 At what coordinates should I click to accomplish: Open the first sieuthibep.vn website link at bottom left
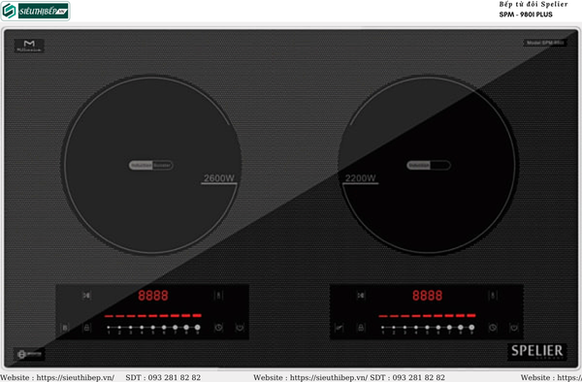(76, 377)
